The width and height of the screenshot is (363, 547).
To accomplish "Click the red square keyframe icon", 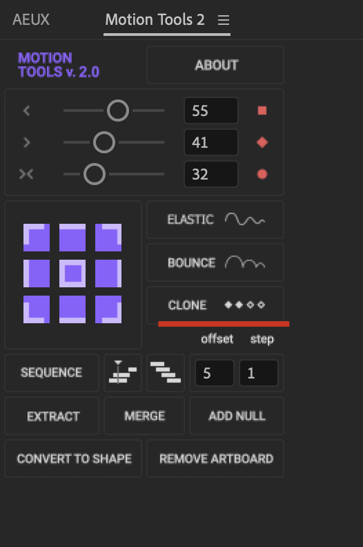I will [262, 111].
